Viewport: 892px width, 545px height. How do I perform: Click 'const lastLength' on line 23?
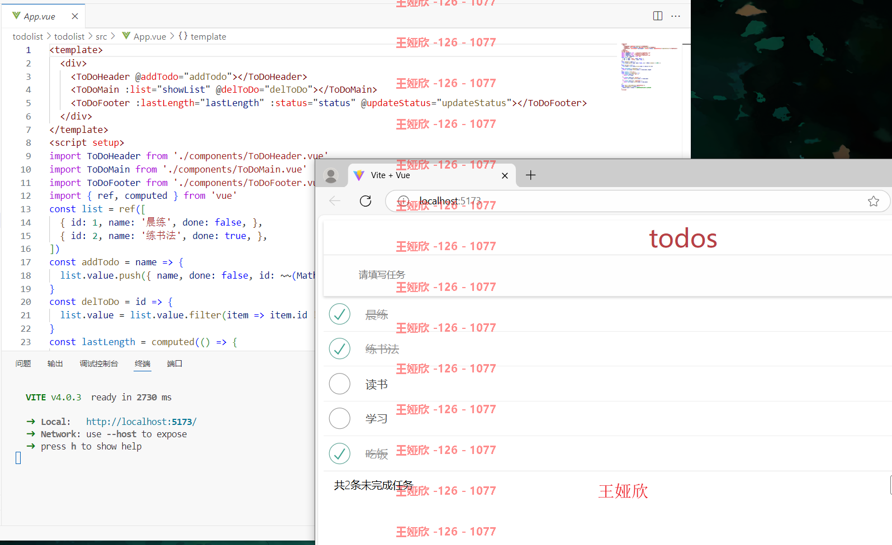[92, 342]
